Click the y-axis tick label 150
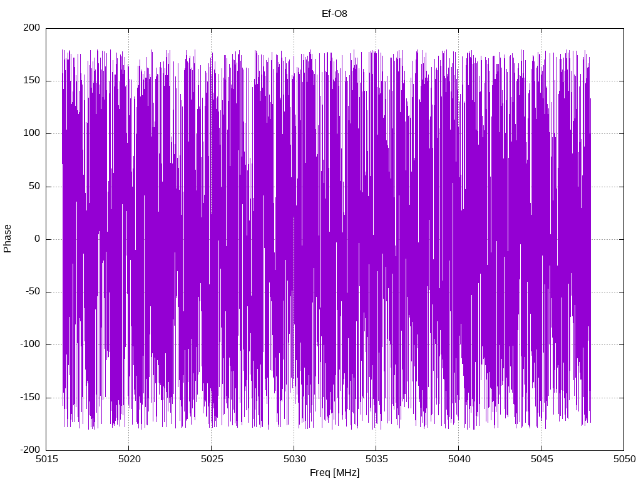The image size is (641, 481). coord(32,81)
